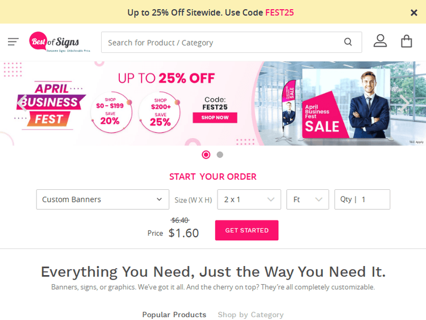Switch to Shop by Category tab

(250, 314)
